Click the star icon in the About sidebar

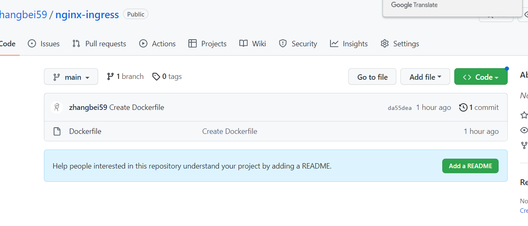(x=524, y=115)
